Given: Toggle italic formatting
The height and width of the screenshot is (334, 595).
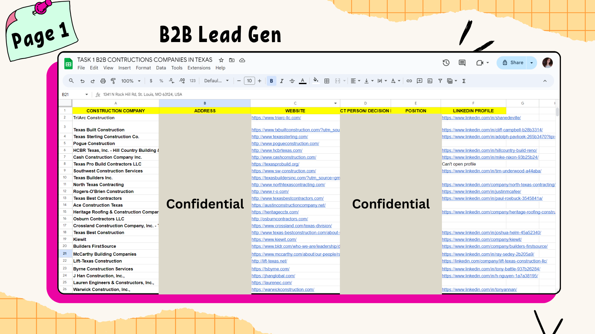Looking at the screenshot, I should [x=282, y=81].
